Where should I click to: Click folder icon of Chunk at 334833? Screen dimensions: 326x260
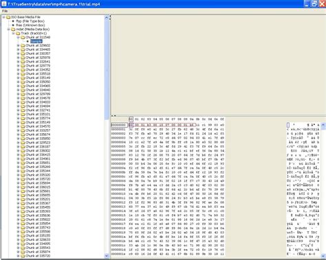tap(23, 102)
